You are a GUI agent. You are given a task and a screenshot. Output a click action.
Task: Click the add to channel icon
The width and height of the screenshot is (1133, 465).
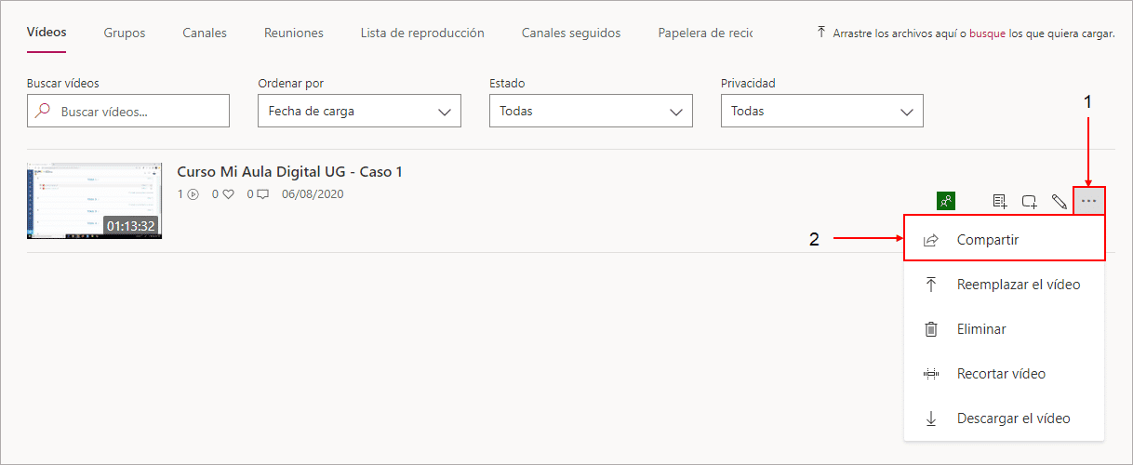1030,201
